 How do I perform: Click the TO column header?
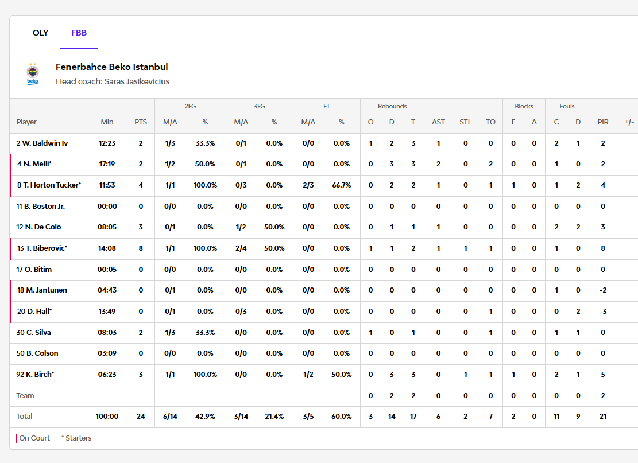point(491,122)
